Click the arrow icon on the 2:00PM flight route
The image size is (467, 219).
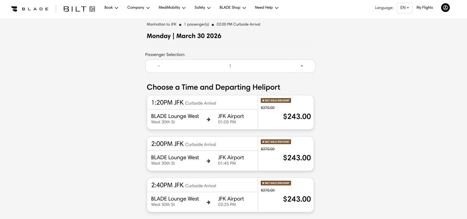click(x=208, y=161)
